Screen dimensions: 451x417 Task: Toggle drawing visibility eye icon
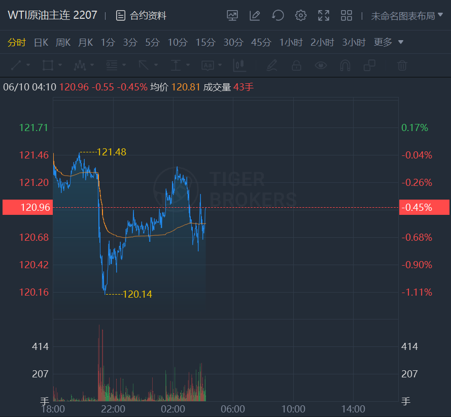pyautogui.click(x=321, y=65)
